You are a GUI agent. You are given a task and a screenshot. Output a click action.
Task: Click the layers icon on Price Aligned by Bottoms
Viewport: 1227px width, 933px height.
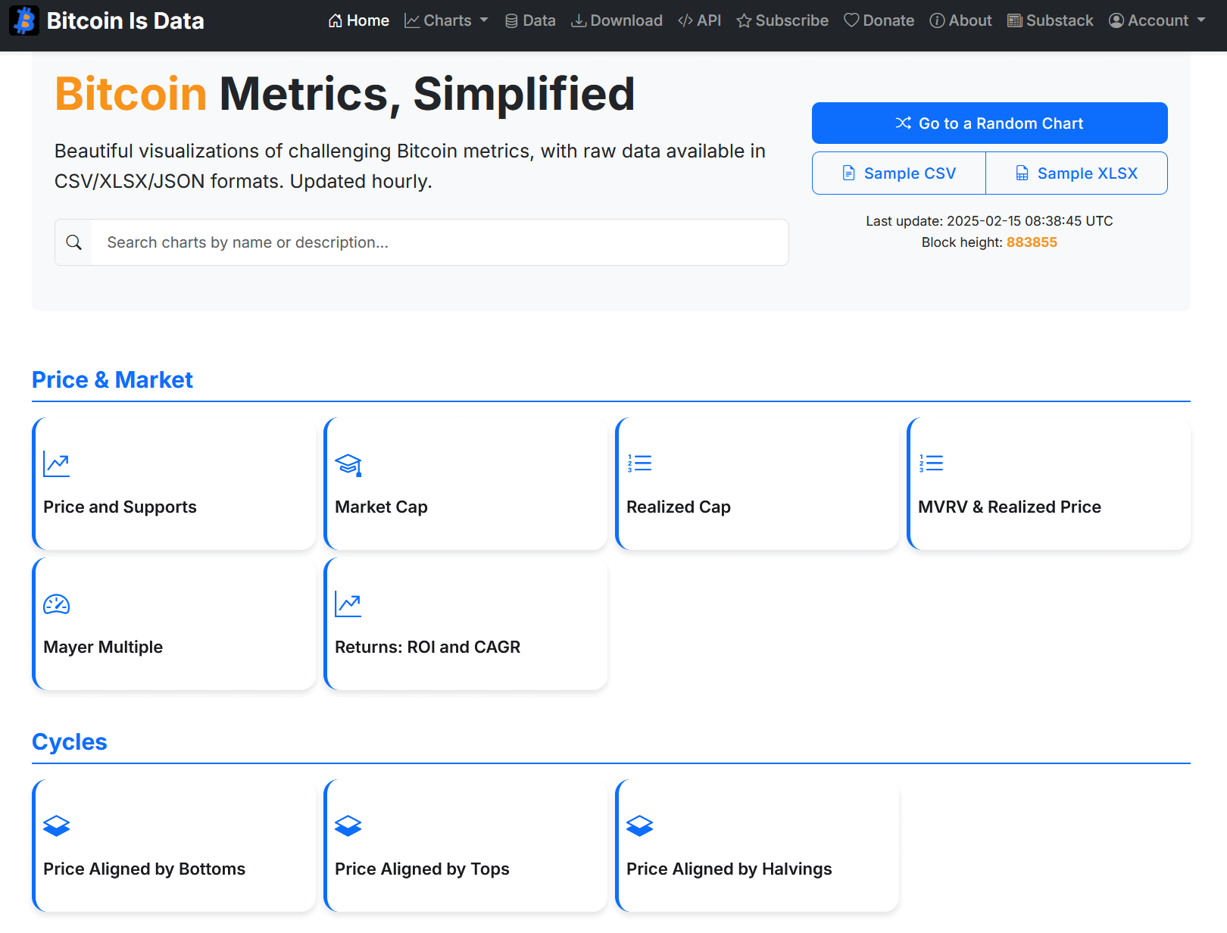[57, 825]
